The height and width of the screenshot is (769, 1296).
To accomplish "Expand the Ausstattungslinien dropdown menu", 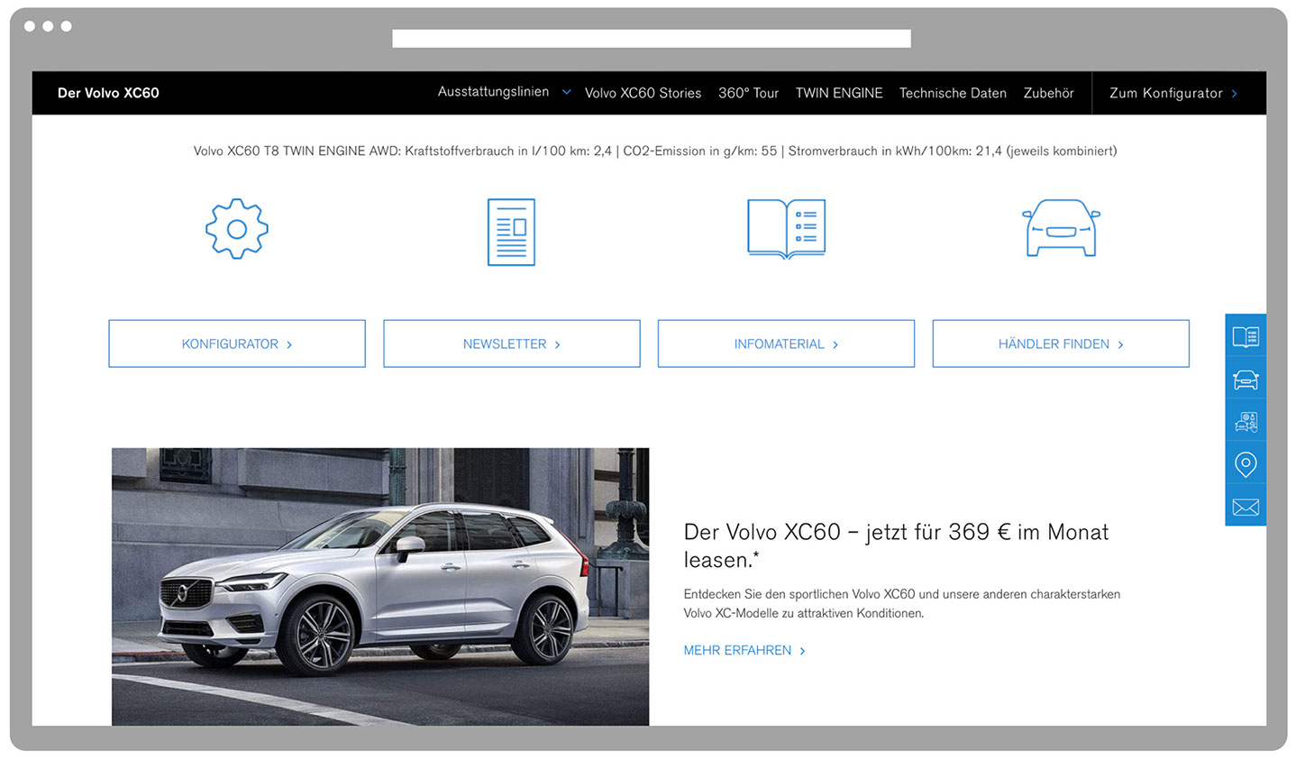I will (503, 92).
